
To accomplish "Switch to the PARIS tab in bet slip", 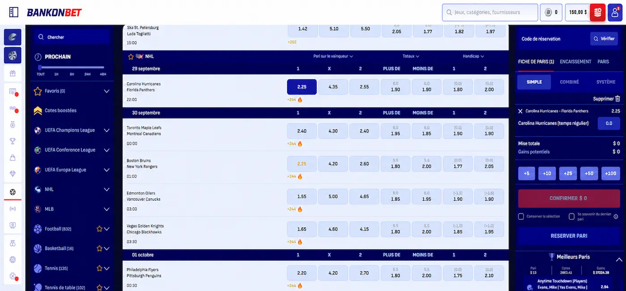I will click(x=603, y=62).
